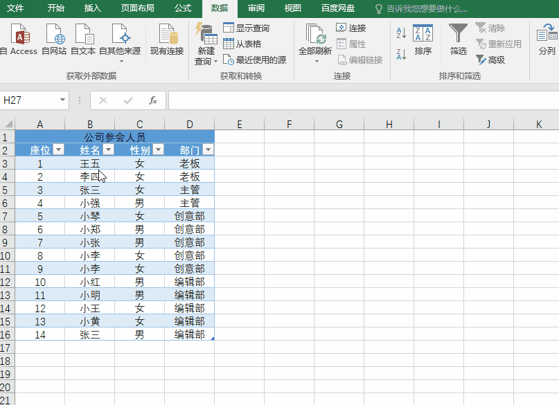Click cell containing 小王
Image resolution: width=559 pixels, height=405 pixels.
(x=90, y=309)
